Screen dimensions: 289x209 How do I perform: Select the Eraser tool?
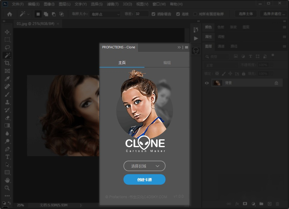point(7,118)
